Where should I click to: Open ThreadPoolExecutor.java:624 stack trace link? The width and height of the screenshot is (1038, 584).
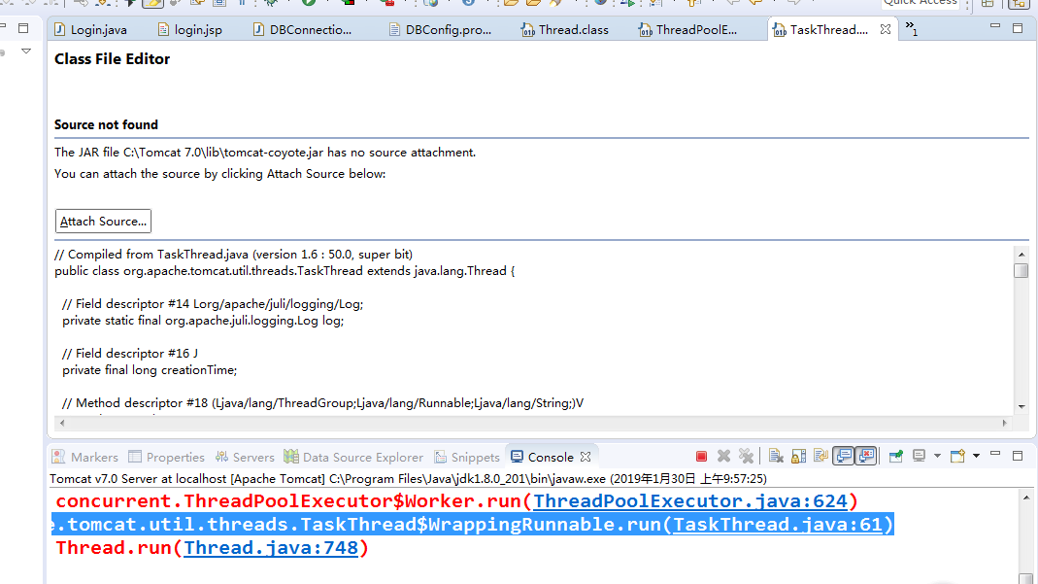tap(690, 501)
